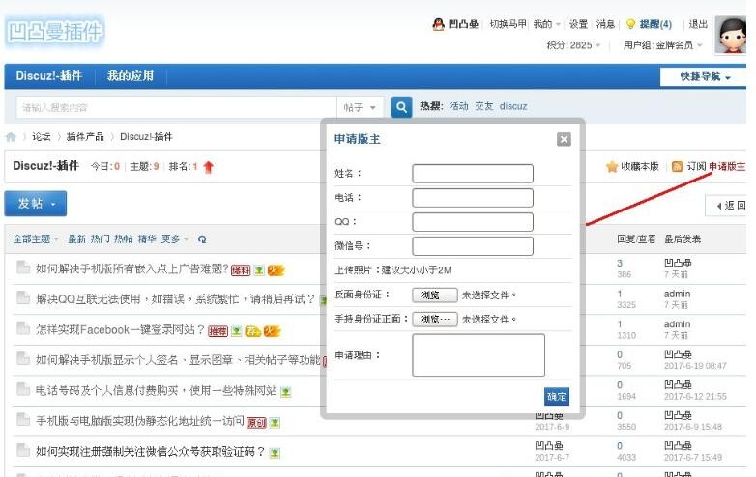Click the 电话 input field

point(473,198)
